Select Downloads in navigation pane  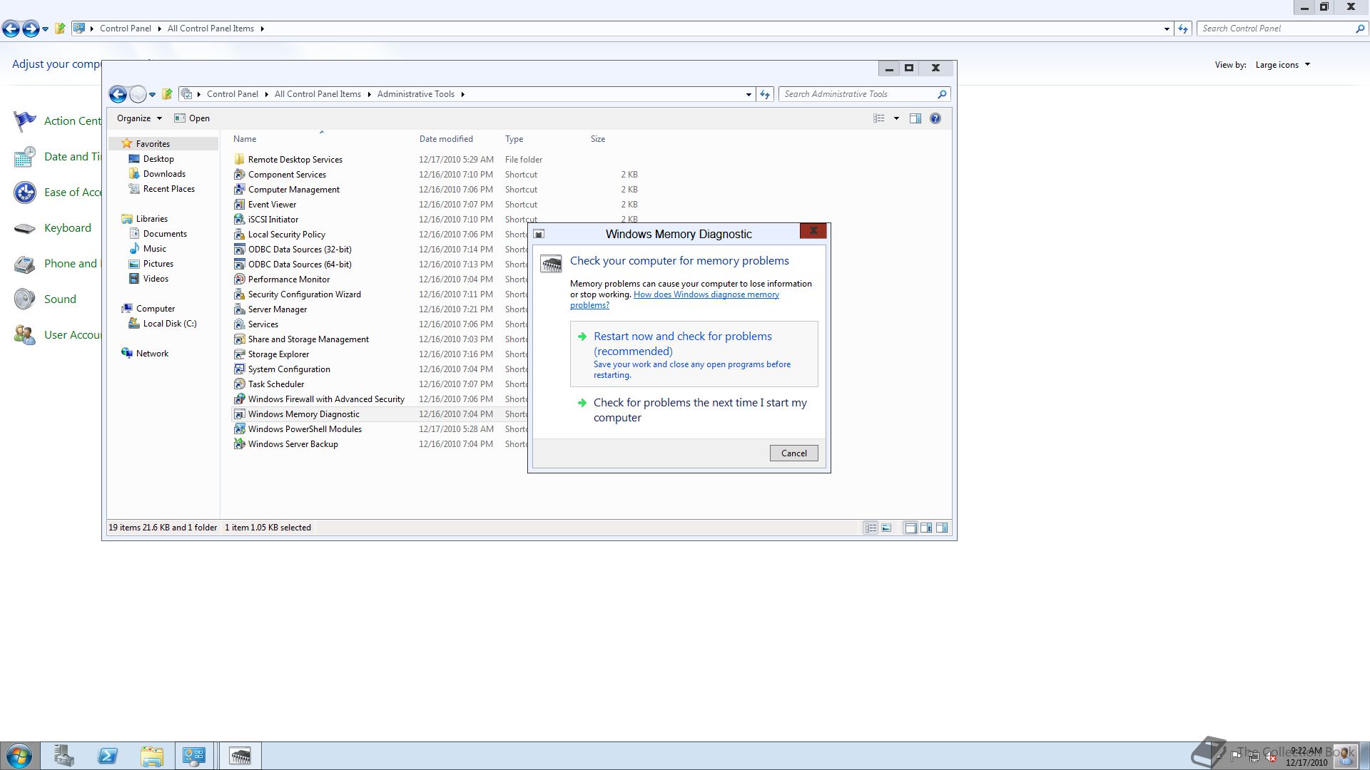164,174
